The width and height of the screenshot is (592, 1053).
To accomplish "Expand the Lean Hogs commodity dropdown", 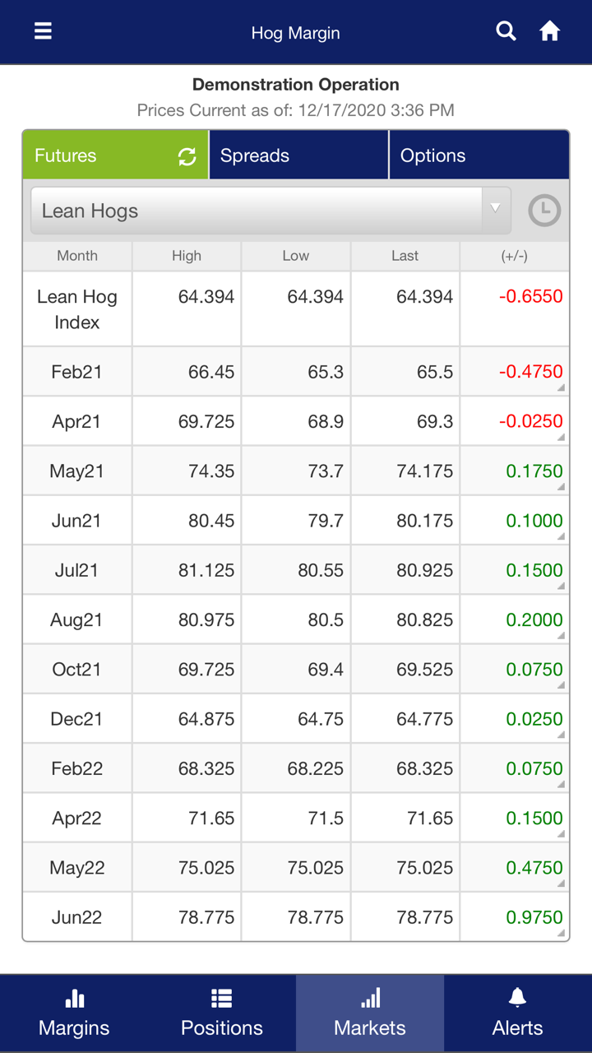I will [271, 211].
